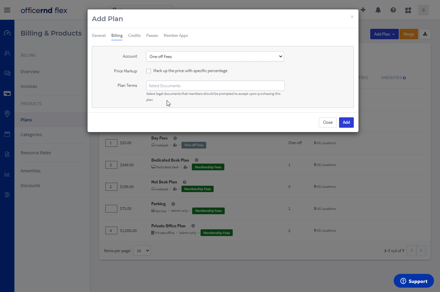Image resolution: width=440 pixels, height=292 pixels.
Task: Click the Plan Terms Select Documents field
Action: pos(215,86)
